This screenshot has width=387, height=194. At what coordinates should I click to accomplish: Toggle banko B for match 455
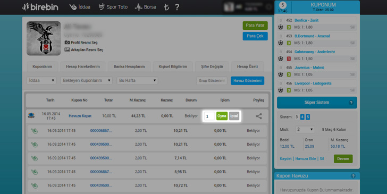(x=280, y=68)
